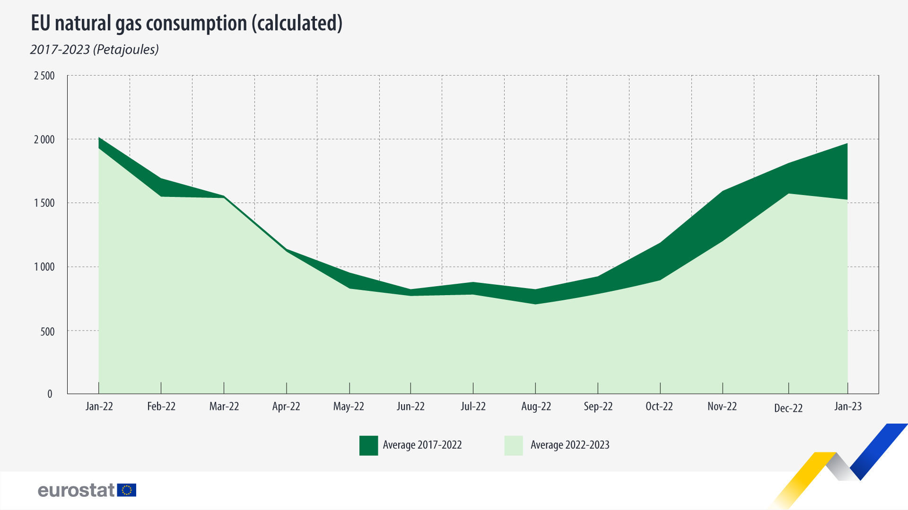The height and width of the screenshot is (510, 908).
Task: Click the chart title text
Action: 186,24
